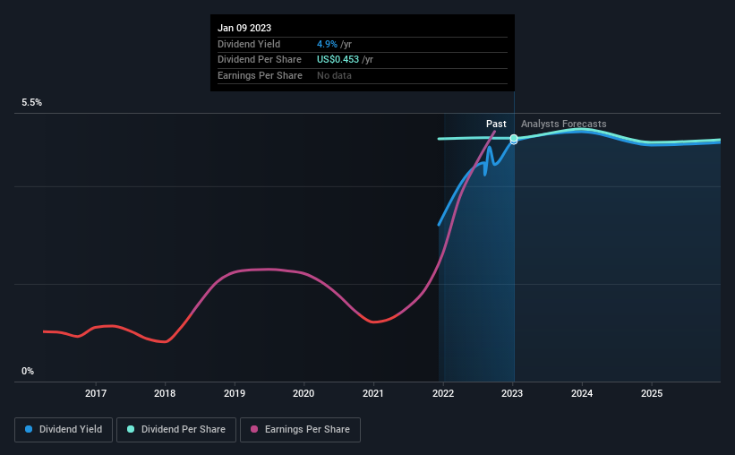Click the US$0.453 dividend per share value
Viewport: 735px width, 455px height.
(338, 60)
